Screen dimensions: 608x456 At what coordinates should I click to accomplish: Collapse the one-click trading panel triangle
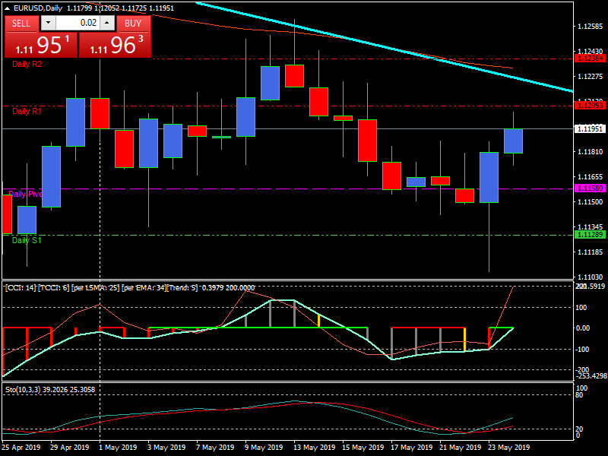[6, 9]
